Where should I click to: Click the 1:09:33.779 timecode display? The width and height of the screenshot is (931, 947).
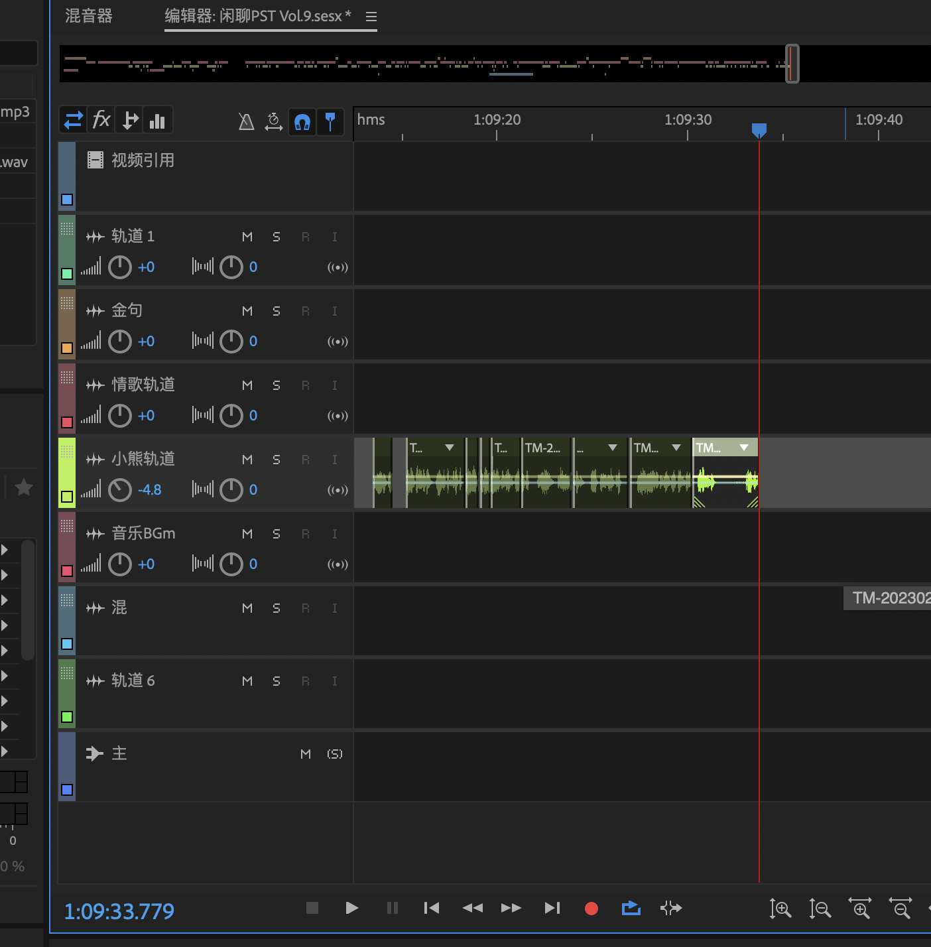119,911
